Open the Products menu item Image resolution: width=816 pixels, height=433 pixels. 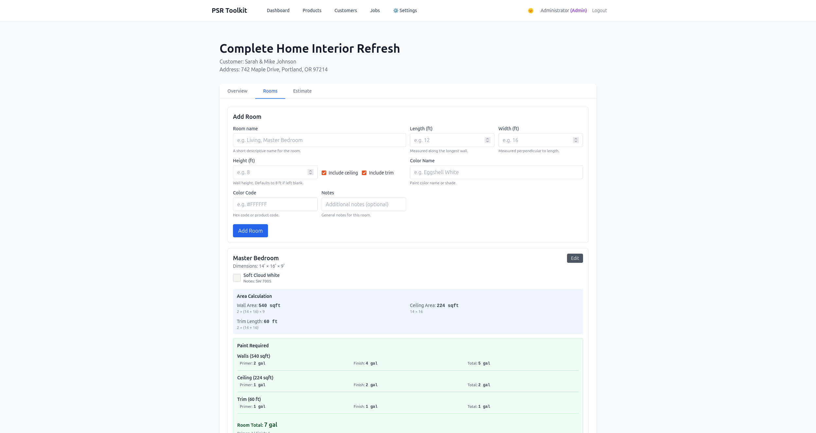(312, 10)
